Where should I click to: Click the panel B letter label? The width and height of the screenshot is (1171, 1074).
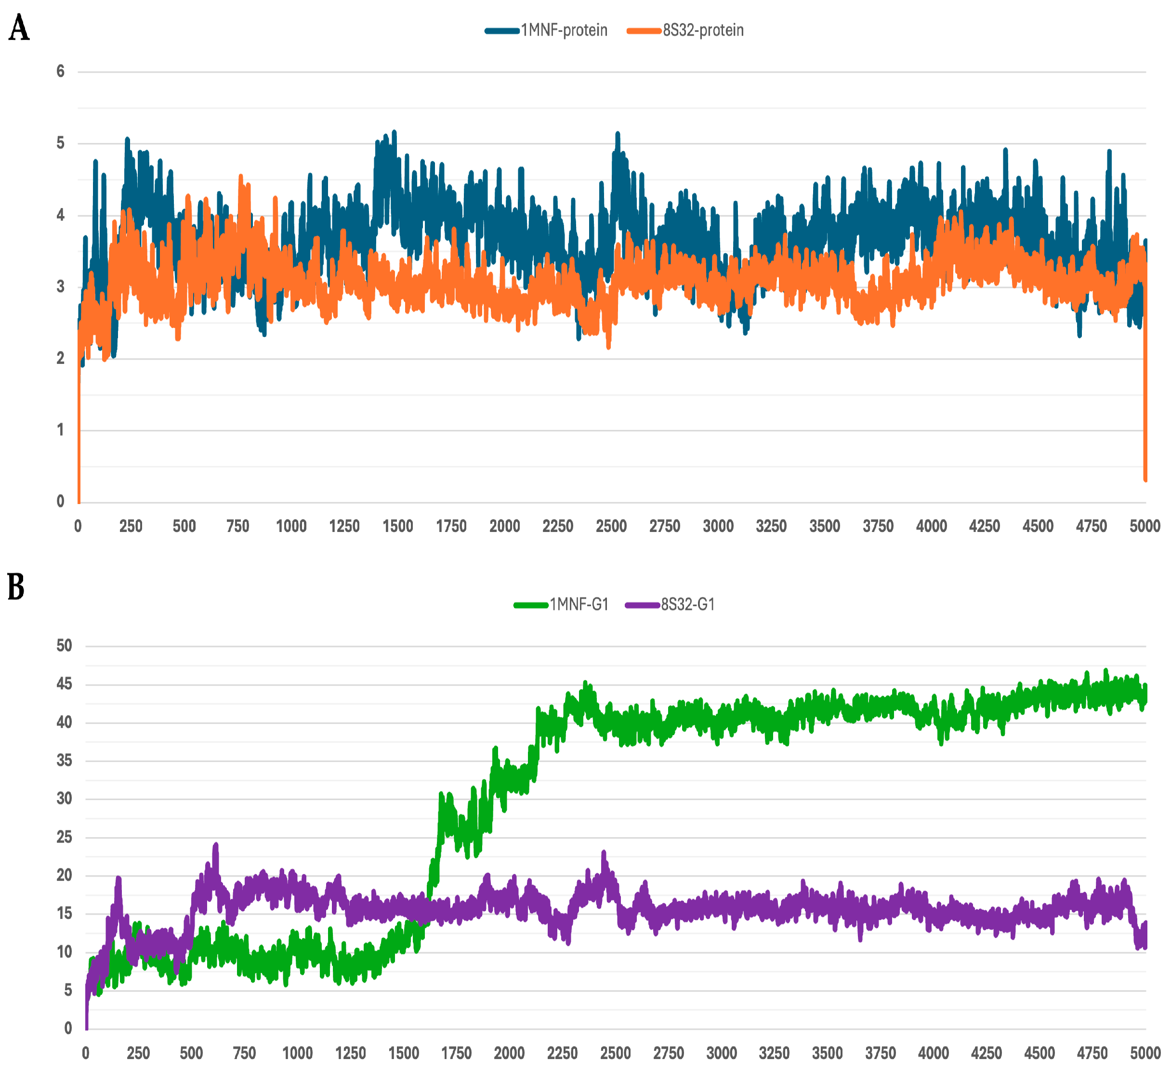(16, 587)
